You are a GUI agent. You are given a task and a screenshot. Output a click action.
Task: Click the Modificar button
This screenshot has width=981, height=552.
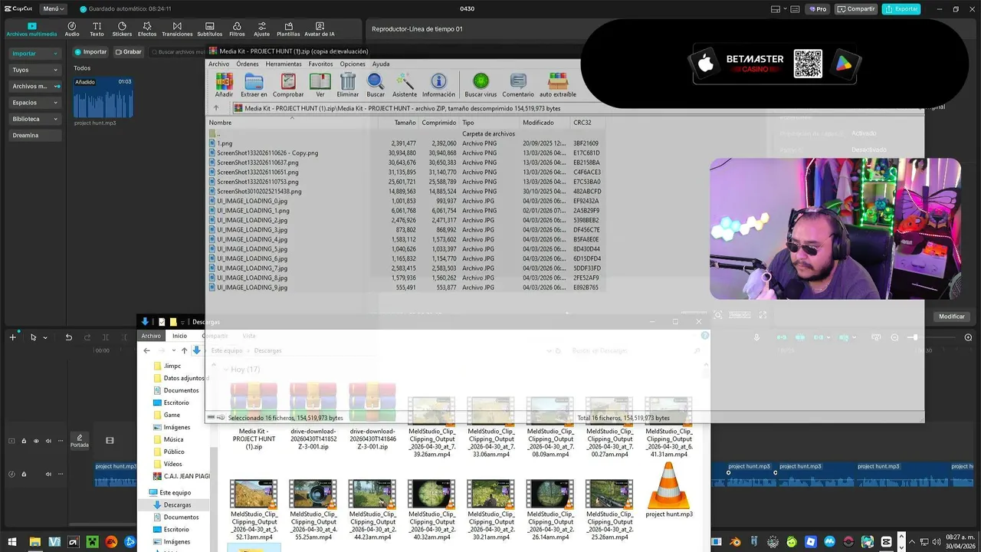tap(952, 317)
